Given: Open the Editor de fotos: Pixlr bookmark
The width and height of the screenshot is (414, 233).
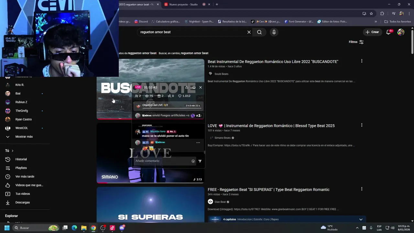Looking at the screenshot, I should pos(332,22).
